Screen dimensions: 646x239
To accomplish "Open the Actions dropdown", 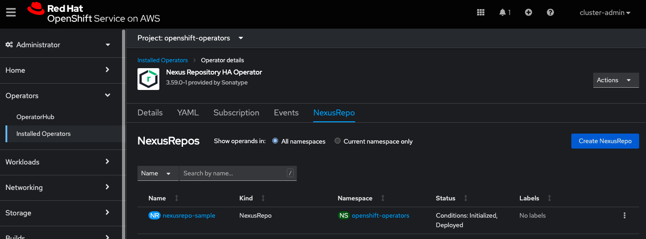I will (x=616, y=80).
